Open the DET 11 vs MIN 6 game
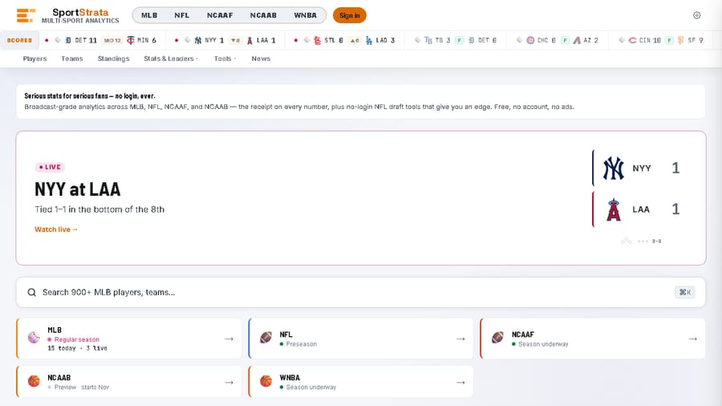 pyautogui.click(x=100, y=40)
